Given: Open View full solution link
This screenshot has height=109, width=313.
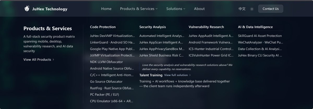Looking at the screenshot, I should 176,75.
